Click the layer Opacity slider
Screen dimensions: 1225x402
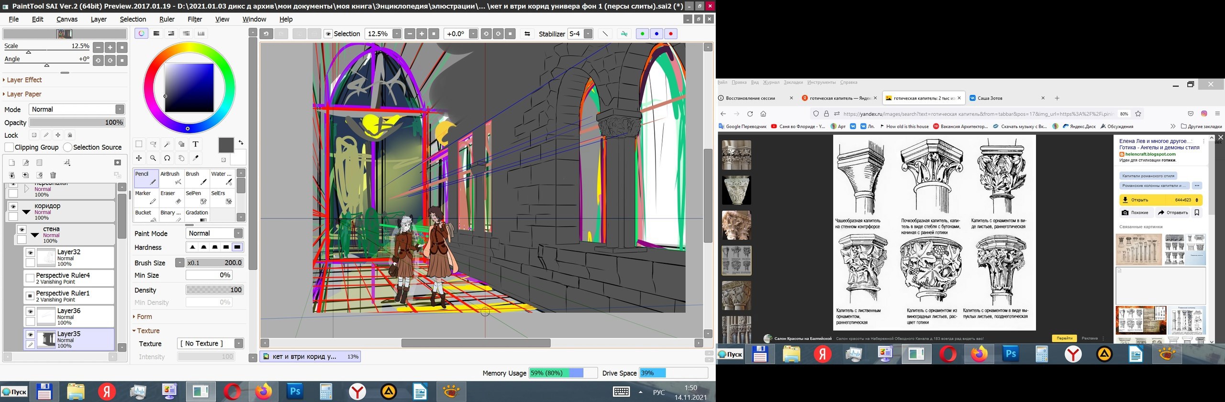[x=77, y=122]
